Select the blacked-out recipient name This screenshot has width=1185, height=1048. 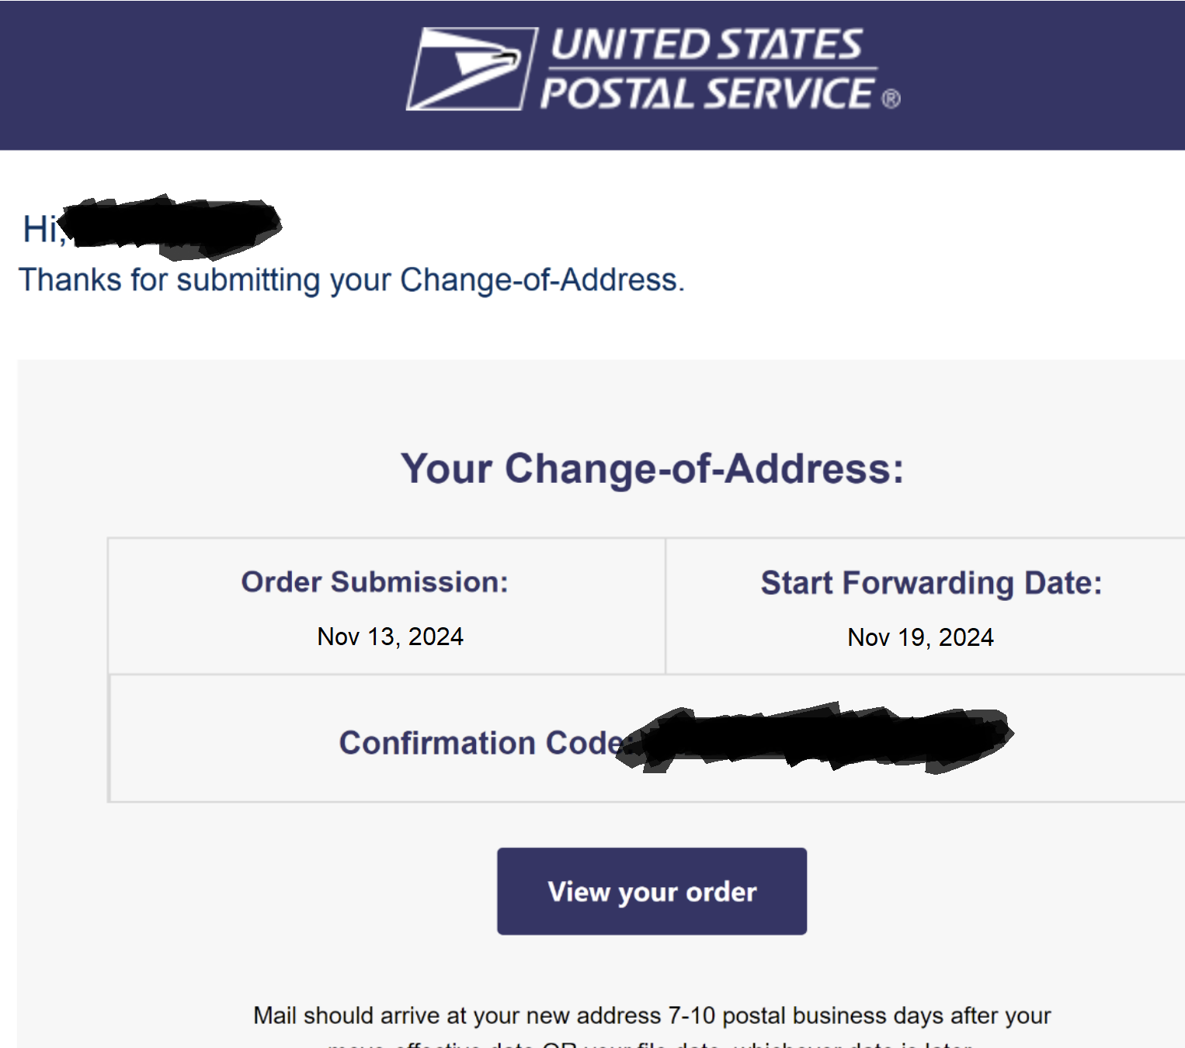[172, 227]
